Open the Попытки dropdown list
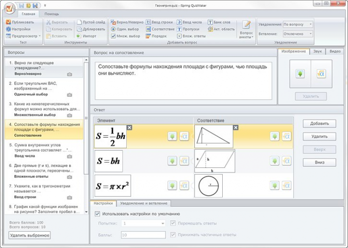This screenshot has width=348, height=248. point(162,223)
